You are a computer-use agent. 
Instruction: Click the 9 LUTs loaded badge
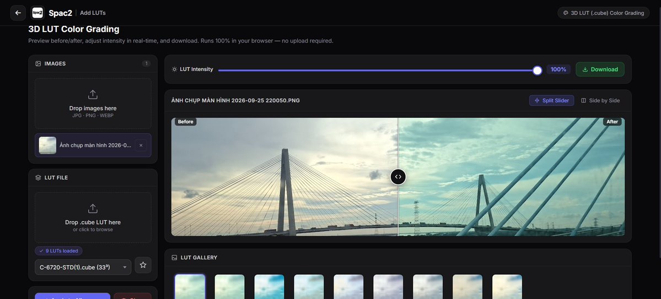58,251
